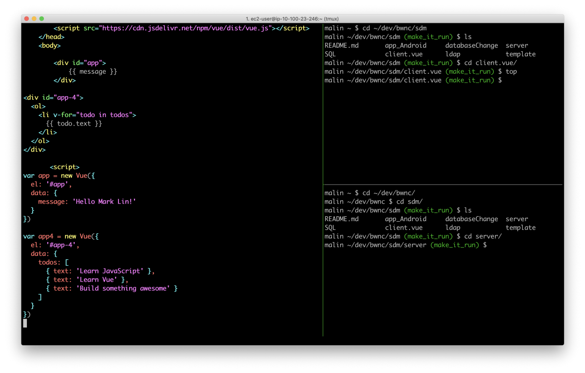This screenshot has width=585, height=373.
Task: Place cursor on {{ message }} line
Action: pos(93,71)
